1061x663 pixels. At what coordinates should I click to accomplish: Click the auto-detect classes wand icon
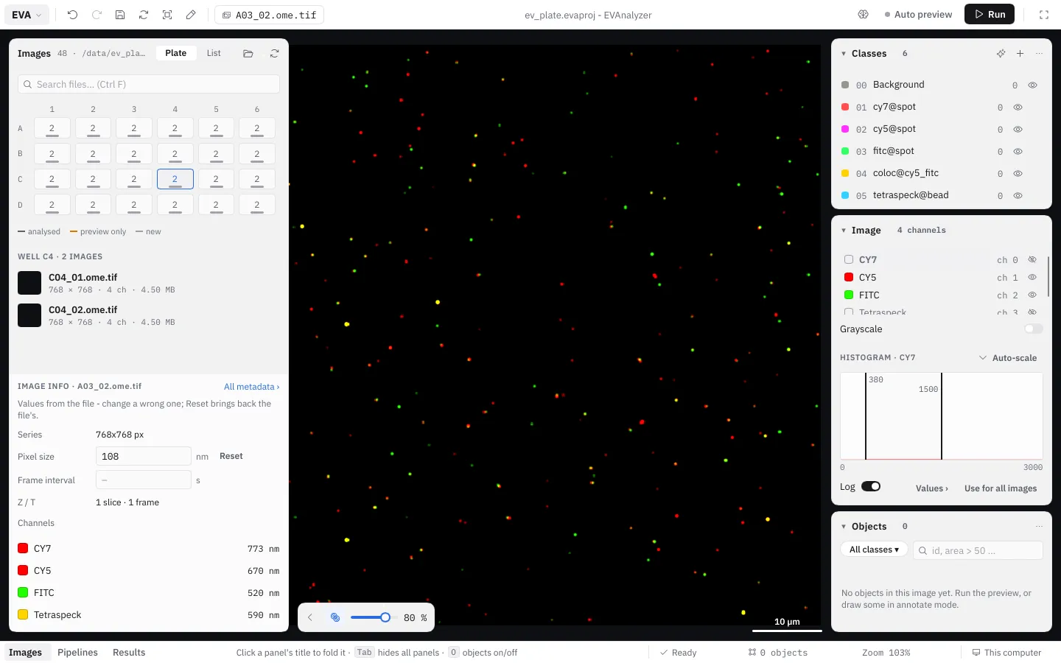coord(1001,54)
